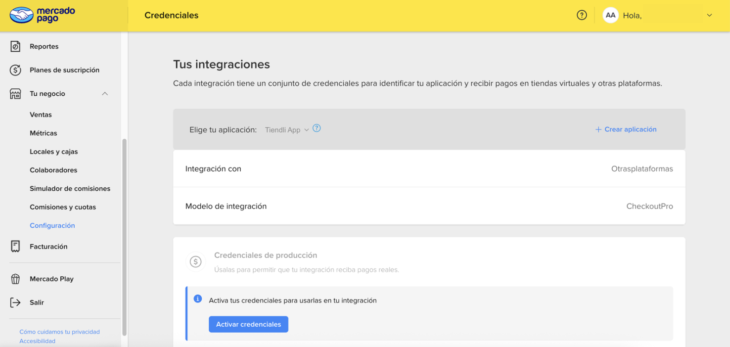Open the help question mark in header
The height and width of the screenshot is (347, 730).
click(582, 15)
